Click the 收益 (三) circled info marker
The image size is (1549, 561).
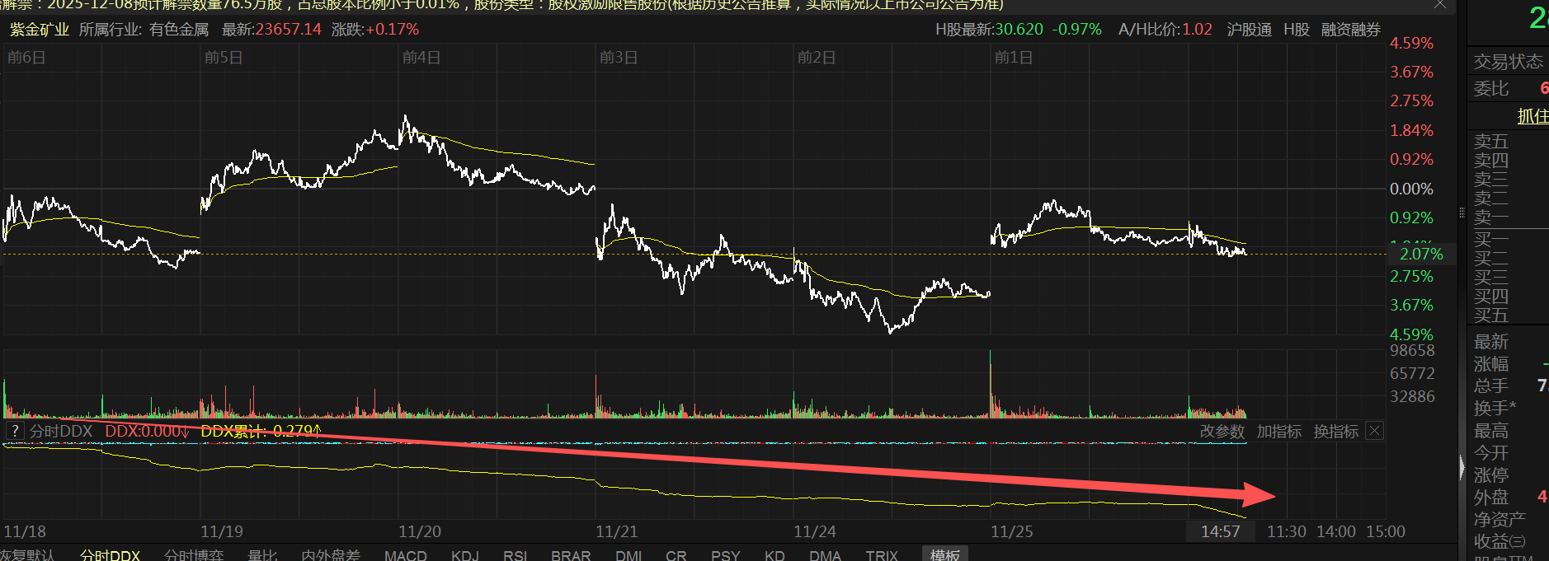pos(1518,541)
